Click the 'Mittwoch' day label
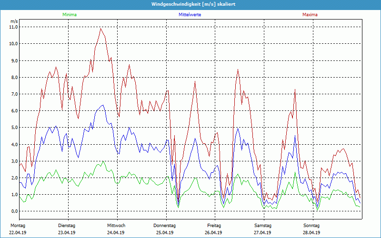This screenshot has height=238, width=381. 116,226
